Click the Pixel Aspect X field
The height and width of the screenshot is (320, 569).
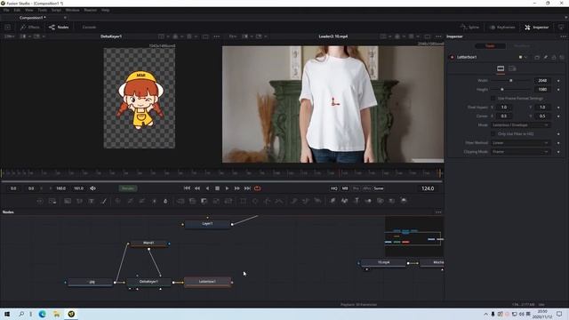(x=504, y=107)
